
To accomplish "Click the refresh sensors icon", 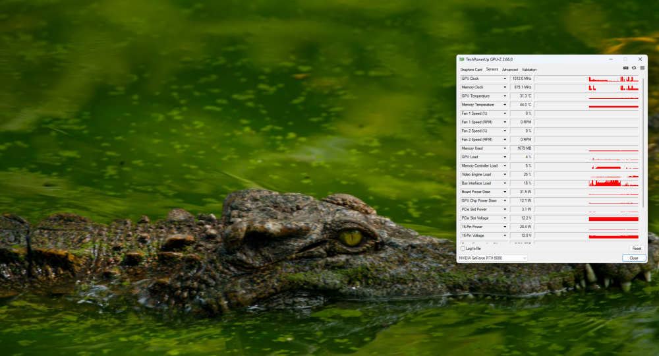I will point(633,68).
